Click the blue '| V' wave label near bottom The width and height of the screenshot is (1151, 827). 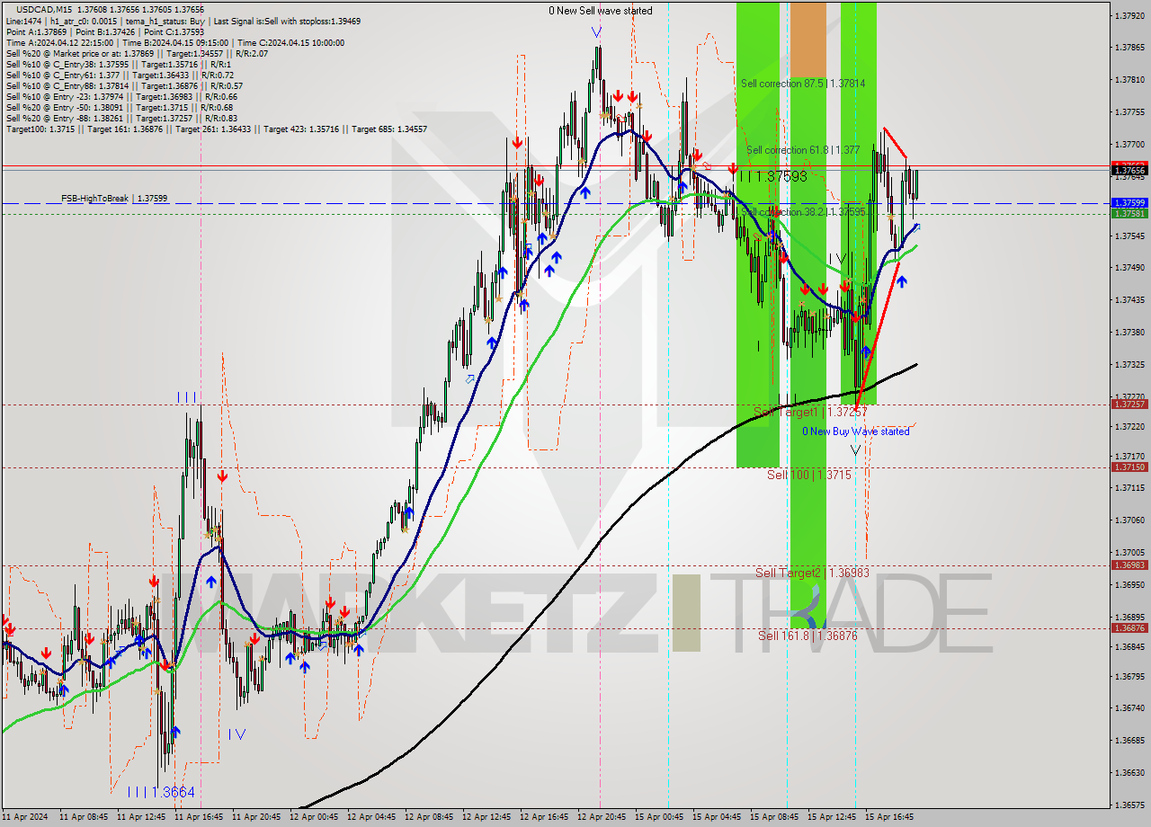236,734
